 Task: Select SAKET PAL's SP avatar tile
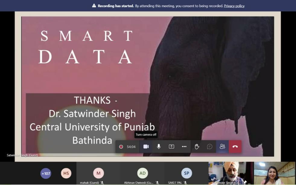(186, 173)
